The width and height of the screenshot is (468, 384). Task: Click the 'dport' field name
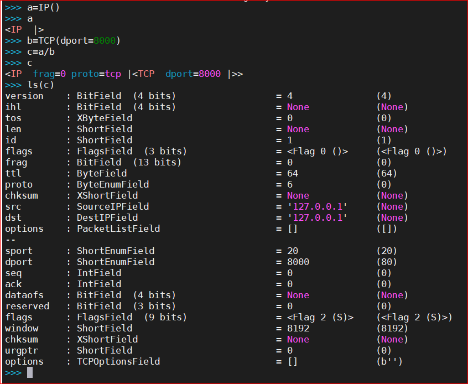[x=19, y=262]
